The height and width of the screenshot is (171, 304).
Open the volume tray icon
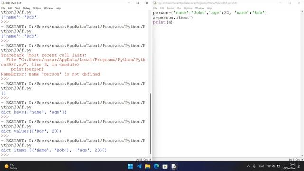coord(274,166)
